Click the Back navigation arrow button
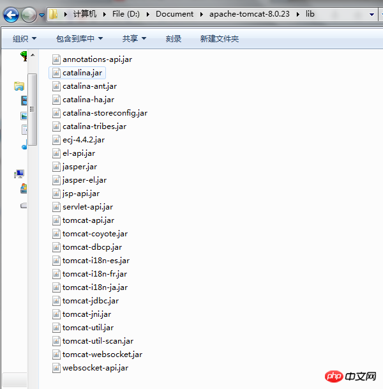This screenshot has width=383, height=389. pos(11,15)
